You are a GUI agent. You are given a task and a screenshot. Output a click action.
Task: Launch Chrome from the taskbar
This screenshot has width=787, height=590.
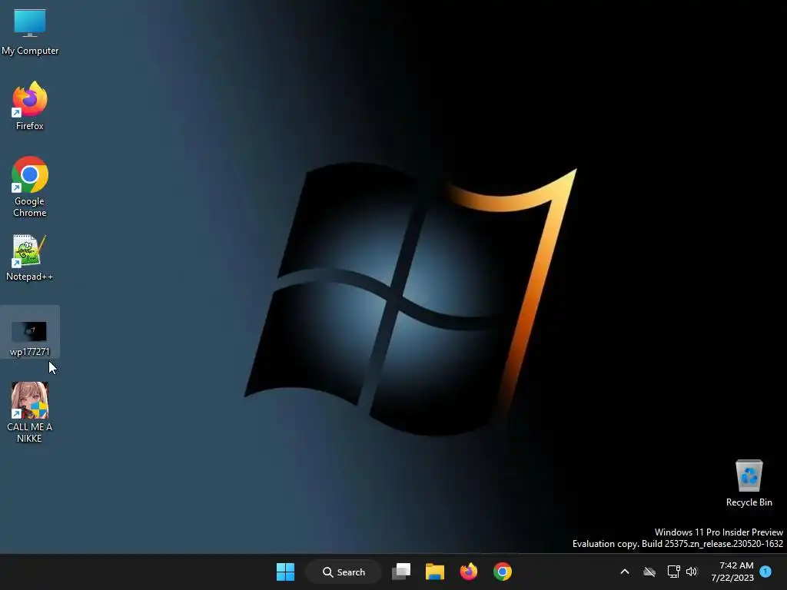click(503, 572)
